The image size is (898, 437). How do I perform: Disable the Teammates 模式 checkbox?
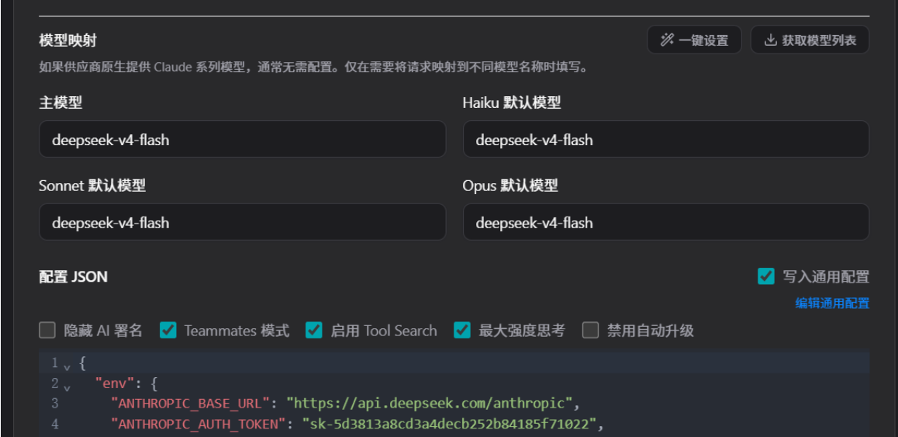point(168,331)
